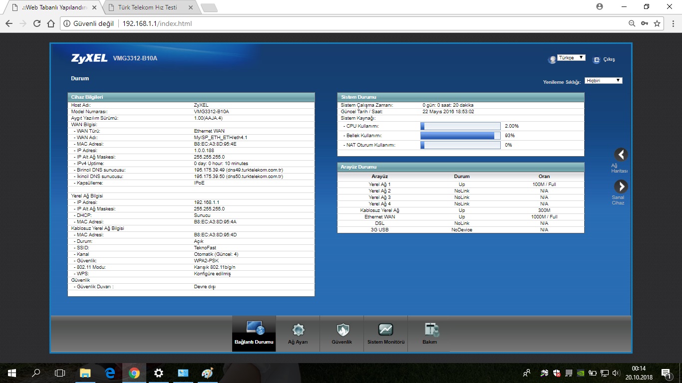Open Sistem Monitörü chart icon
Image resolution: width=682 pixels, height=383 pixels.
click(385, 330)
